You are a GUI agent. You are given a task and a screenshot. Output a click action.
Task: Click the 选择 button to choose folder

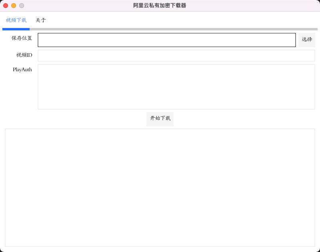pyautogui.click(x=307, y=40)
